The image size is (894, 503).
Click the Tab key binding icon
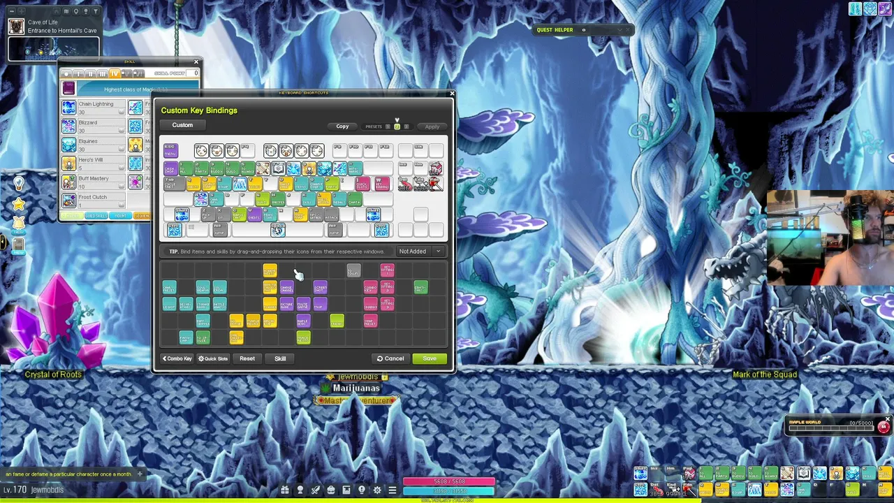173,184
